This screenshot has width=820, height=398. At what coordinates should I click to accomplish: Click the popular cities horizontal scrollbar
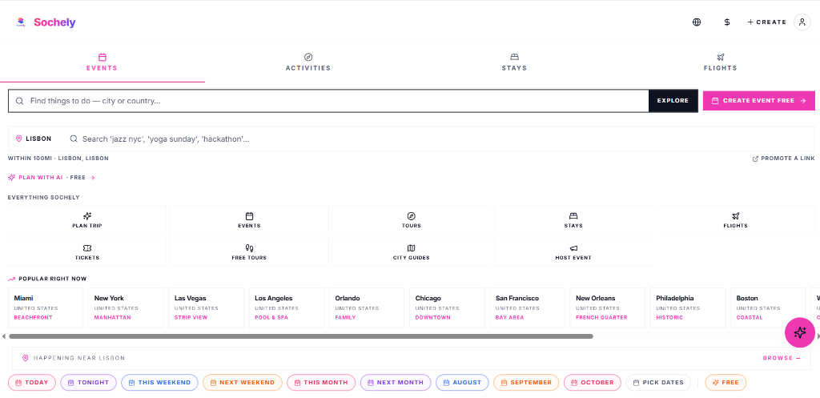301,336
